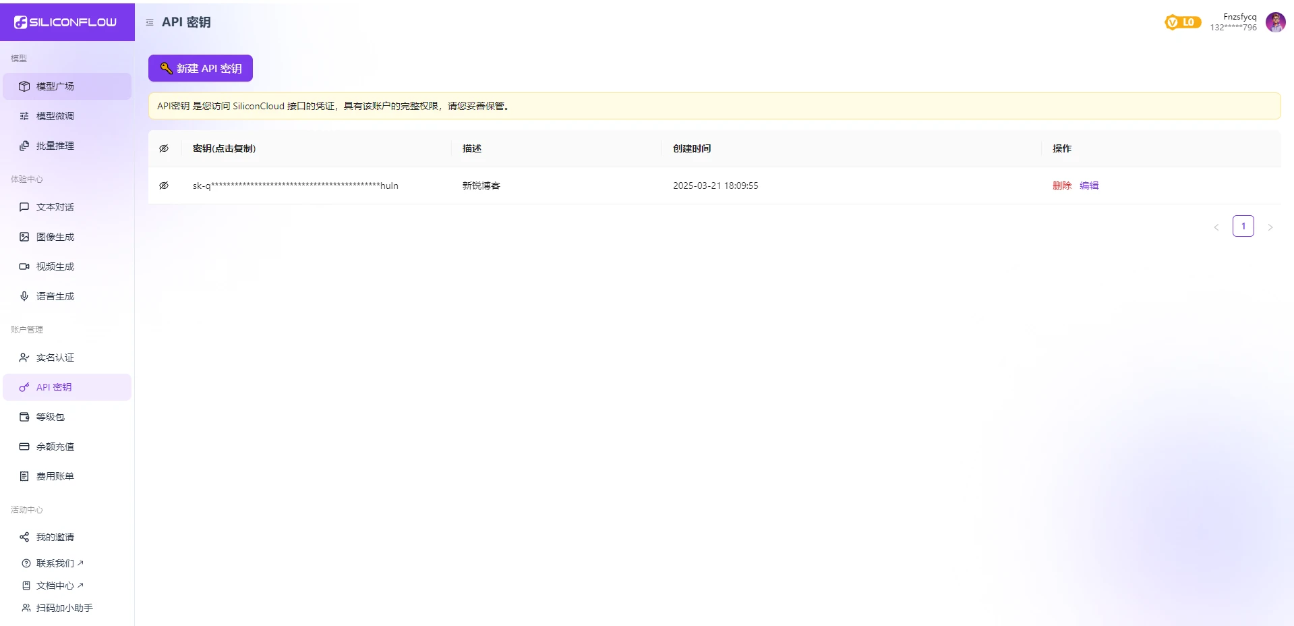Select 等级包 in account management

click(67, 417)
